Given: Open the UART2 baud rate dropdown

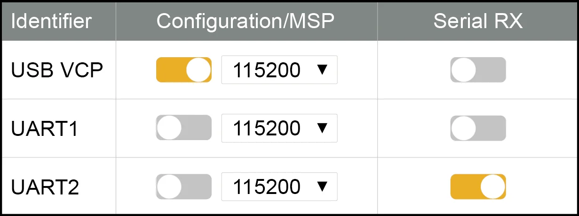Looking at the screenshot, I should pyautogui.click(x=279, y=186).
